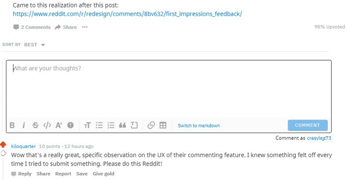Image resolution: width=348 pixels, height=180 pixels.
Task: Select the inline code formatting icon
Action: click(x=47, y=125)
